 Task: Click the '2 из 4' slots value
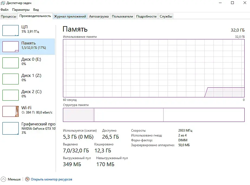[x=182, y=135]
